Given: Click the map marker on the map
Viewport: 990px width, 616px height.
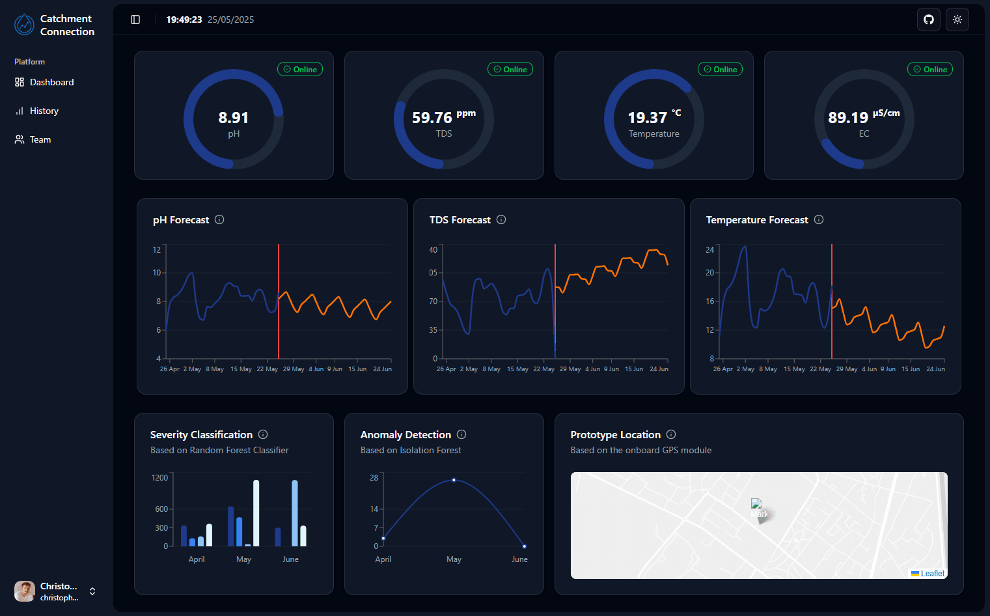Looking at the screenshot, I should [759, 509].
